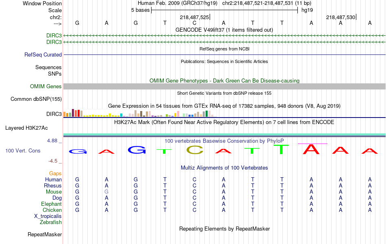Click the Zebrafish species row label
The width and height of the screenshot is (386, 244).
[51, 222]
